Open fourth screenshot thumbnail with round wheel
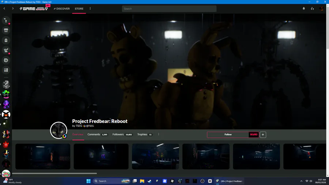329x185 pixels. pyautogui.click(x=206, y=156)
